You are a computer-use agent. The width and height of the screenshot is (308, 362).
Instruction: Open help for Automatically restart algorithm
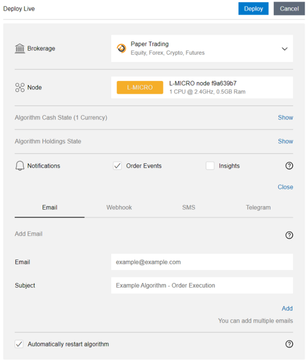click(x=289, y=344)
